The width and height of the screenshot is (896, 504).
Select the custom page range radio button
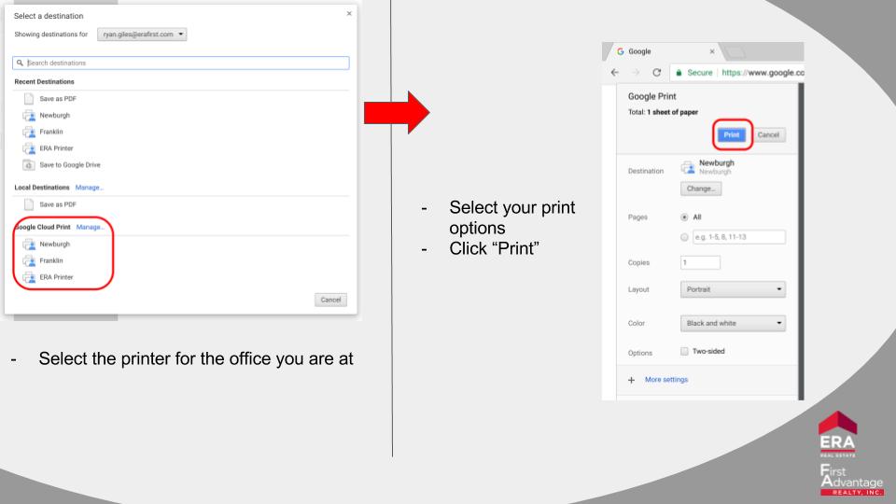684,237
